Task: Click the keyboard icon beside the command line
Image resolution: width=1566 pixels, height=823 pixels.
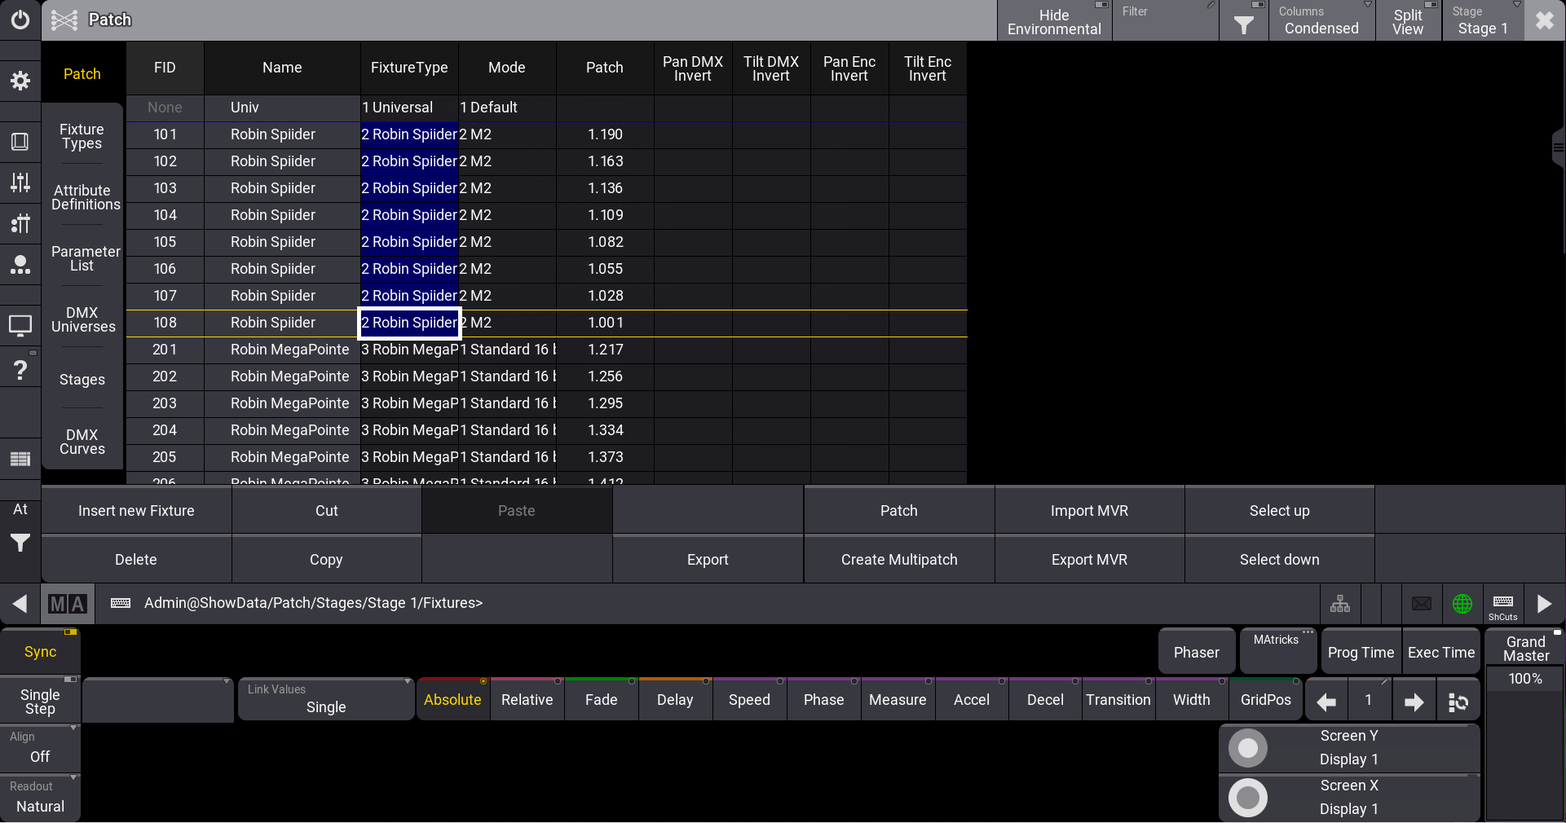Action: [x=121, y=603]
